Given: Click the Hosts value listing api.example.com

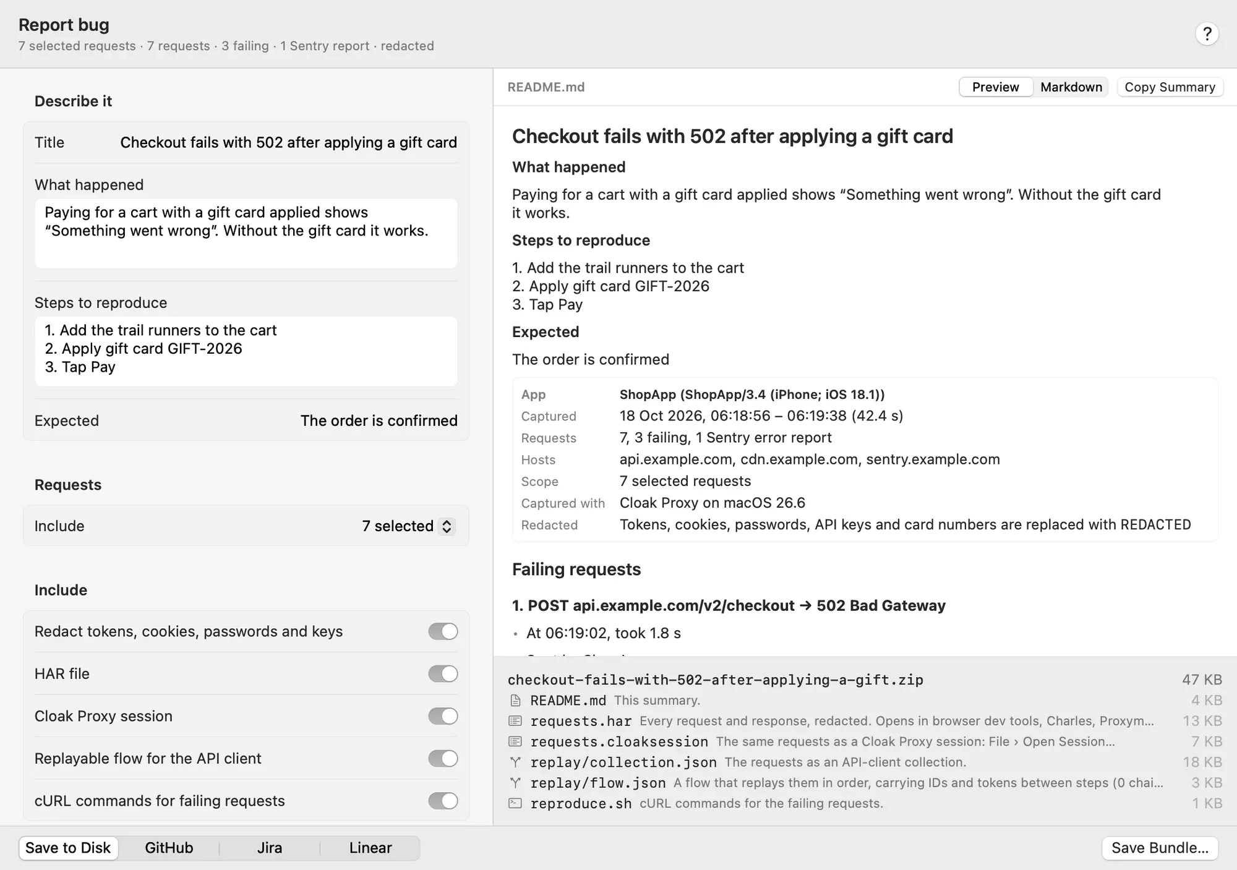Looking at the screenshot, I should [x=810, y=459].
